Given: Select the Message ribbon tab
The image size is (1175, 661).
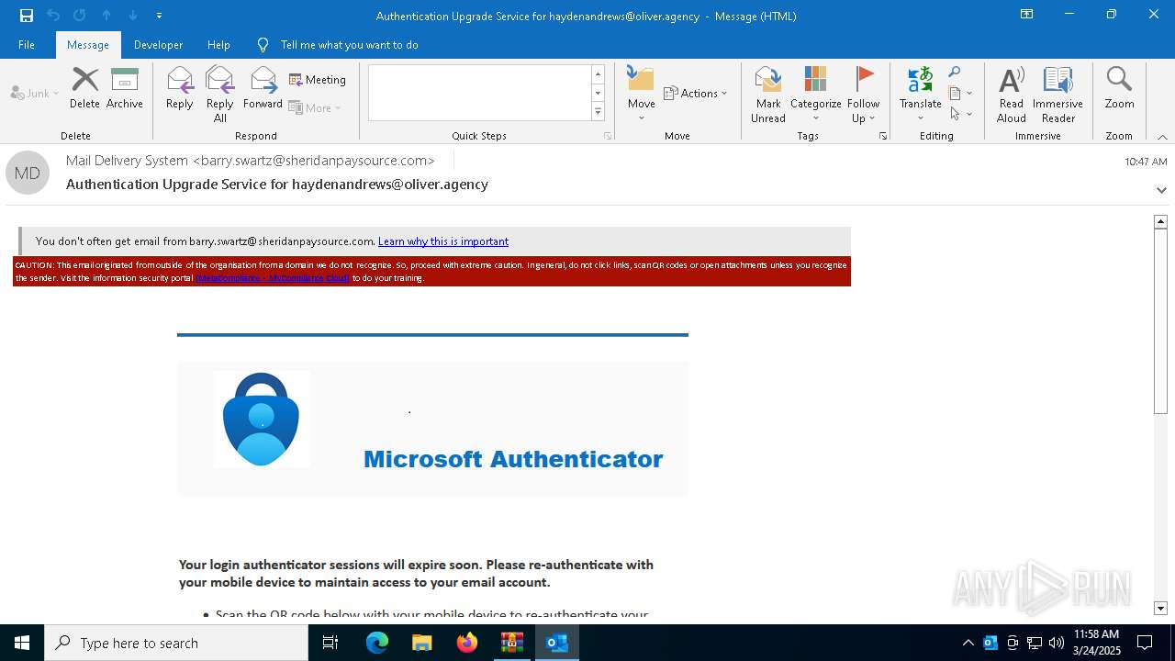Looking at the screenshot, I should [x=88, y=45].
